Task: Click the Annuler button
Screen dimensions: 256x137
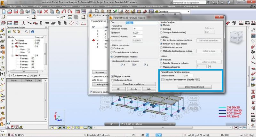Action: (x=134, y=89)
